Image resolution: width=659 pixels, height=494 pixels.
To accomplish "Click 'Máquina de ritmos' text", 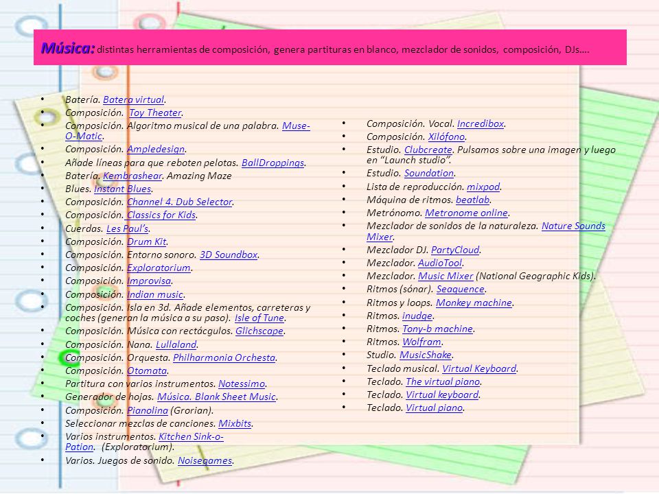I will point(410,200).
